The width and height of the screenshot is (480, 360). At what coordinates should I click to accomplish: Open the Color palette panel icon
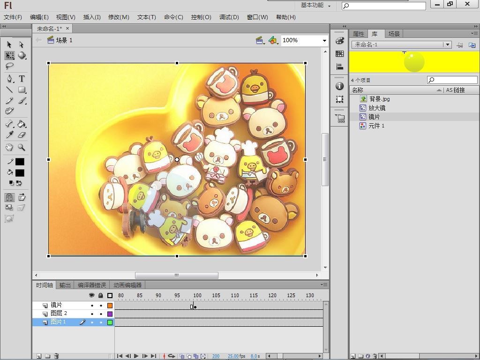(339, 41)
